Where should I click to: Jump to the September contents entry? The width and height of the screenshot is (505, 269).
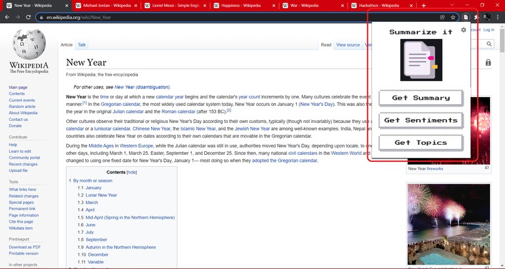click(x=96, y=240)
